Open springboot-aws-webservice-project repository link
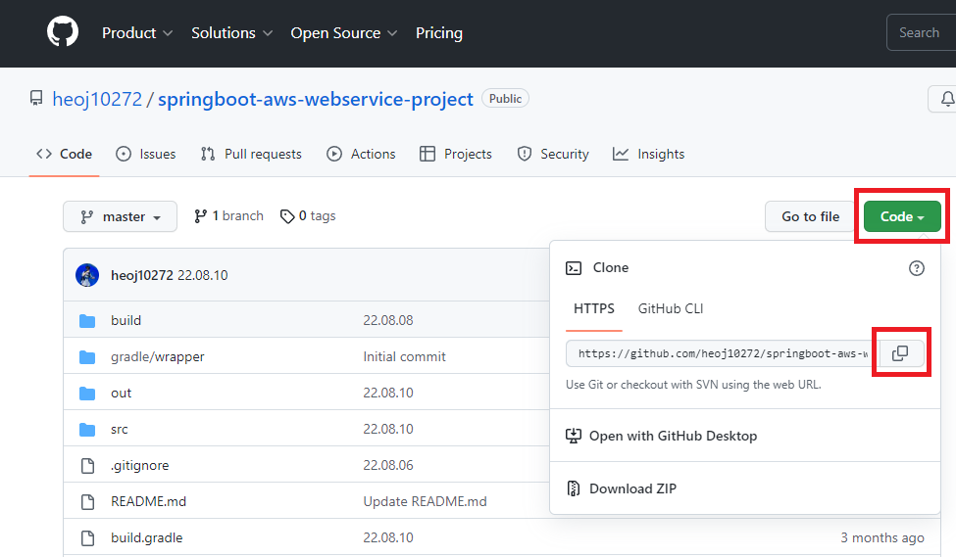956x557 pixels. 315,99
